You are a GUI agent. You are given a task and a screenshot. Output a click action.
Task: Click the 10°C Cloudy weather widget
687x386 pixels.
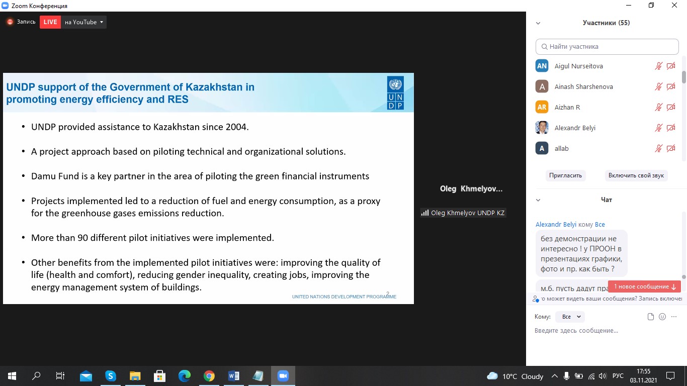coord(515,376)
